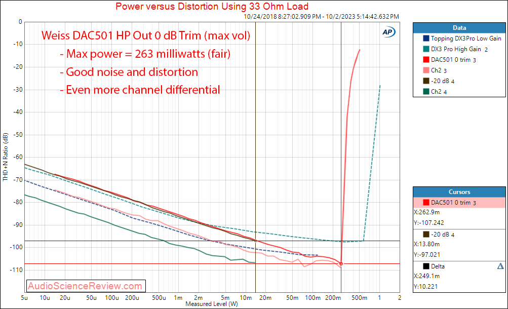Screen dimensions: 508x309
Task: Click the teal DX3 Pro High Gain swatch
Action: (426, 49)
